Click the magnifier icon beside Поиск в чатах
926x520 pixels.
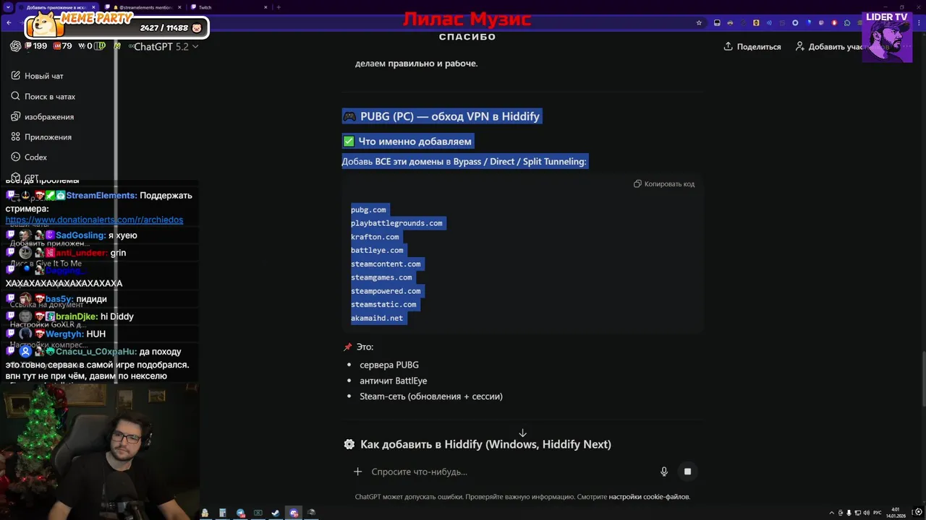click(15, 96)
